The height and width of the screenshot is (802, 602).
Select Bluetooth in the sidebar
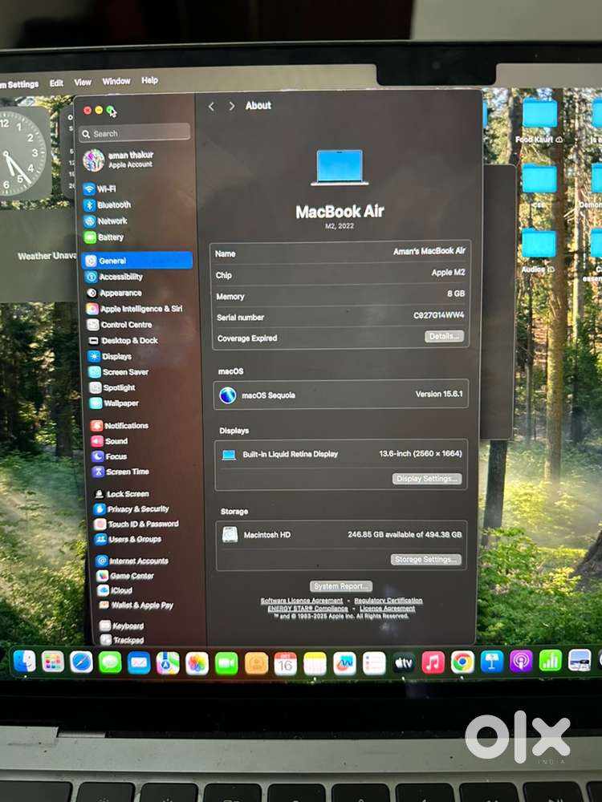(112, 205)
